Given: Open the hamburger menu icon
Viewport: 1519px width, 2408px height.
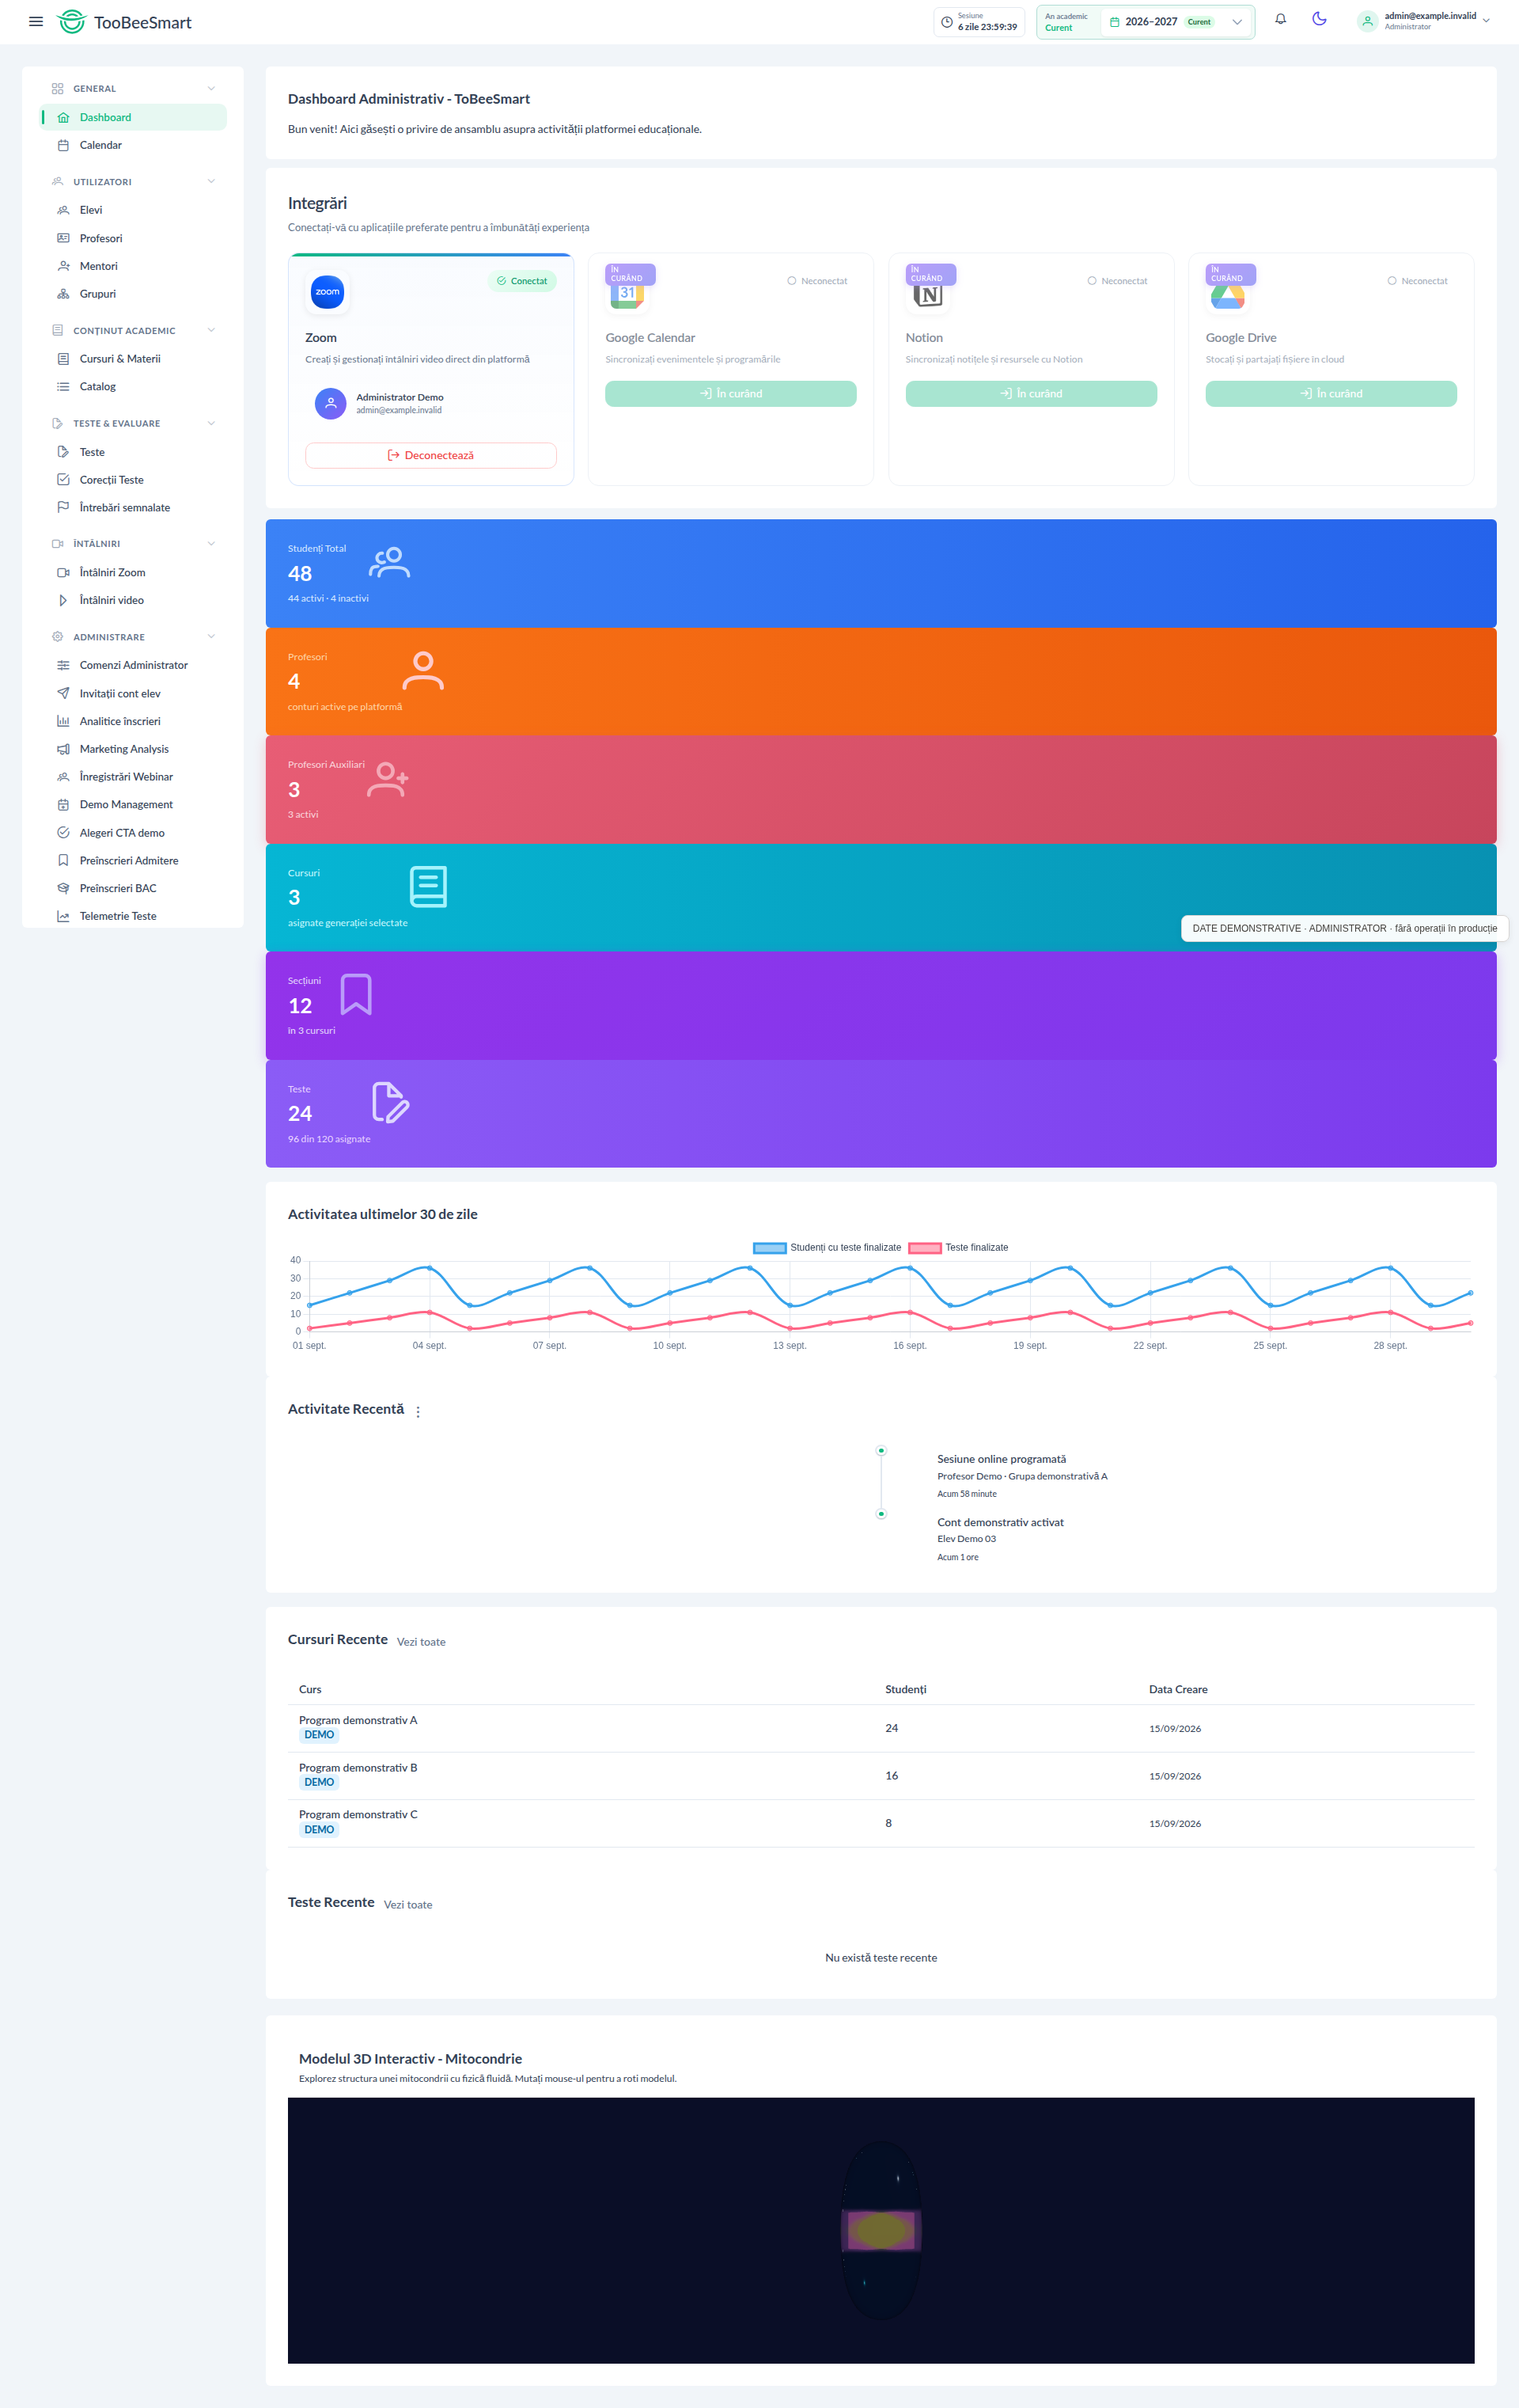Looking at the screenshot, I should coord(36,21).
